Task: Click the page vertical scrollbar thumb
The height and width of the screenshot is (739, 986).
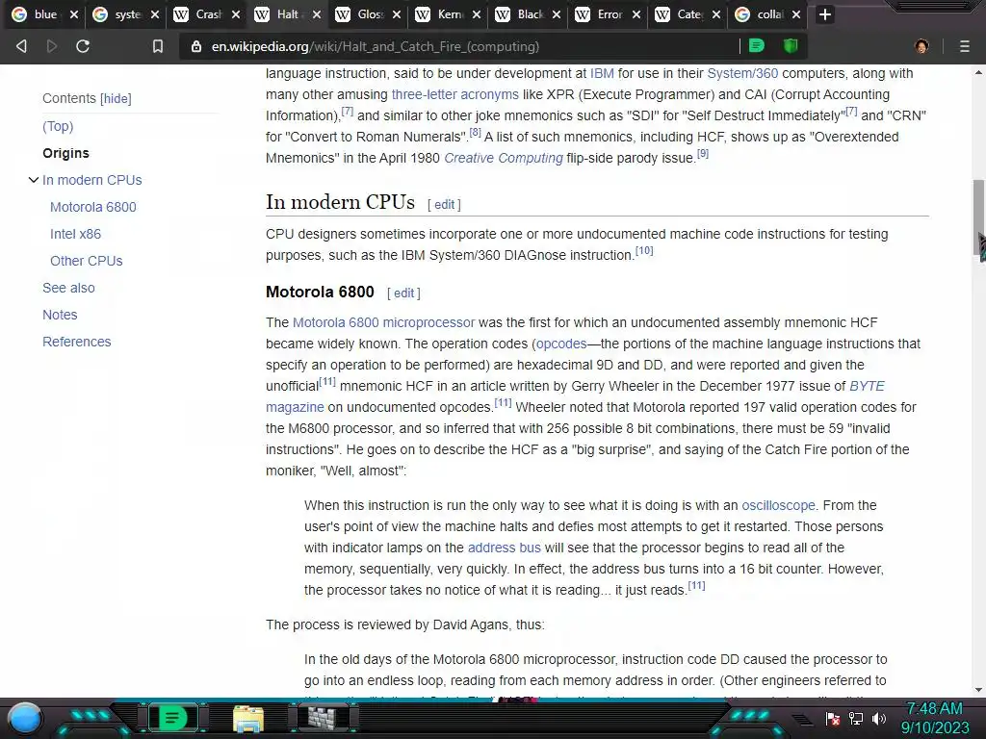Action: tap(978, 217)
